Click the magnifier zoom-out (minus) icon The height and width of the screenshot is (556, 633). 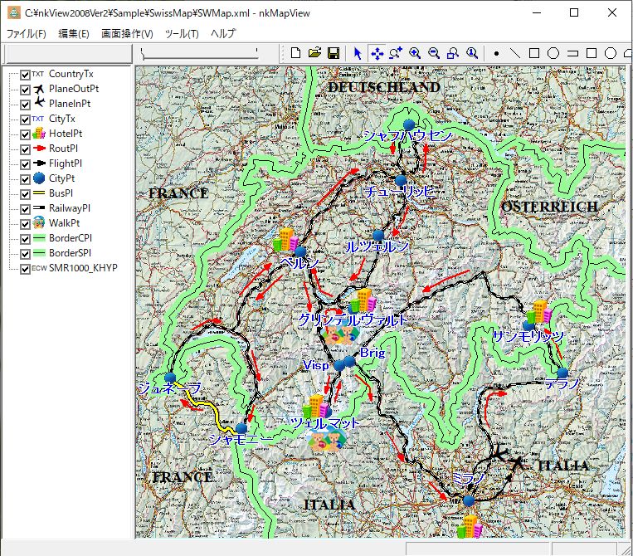pos(433,53)
